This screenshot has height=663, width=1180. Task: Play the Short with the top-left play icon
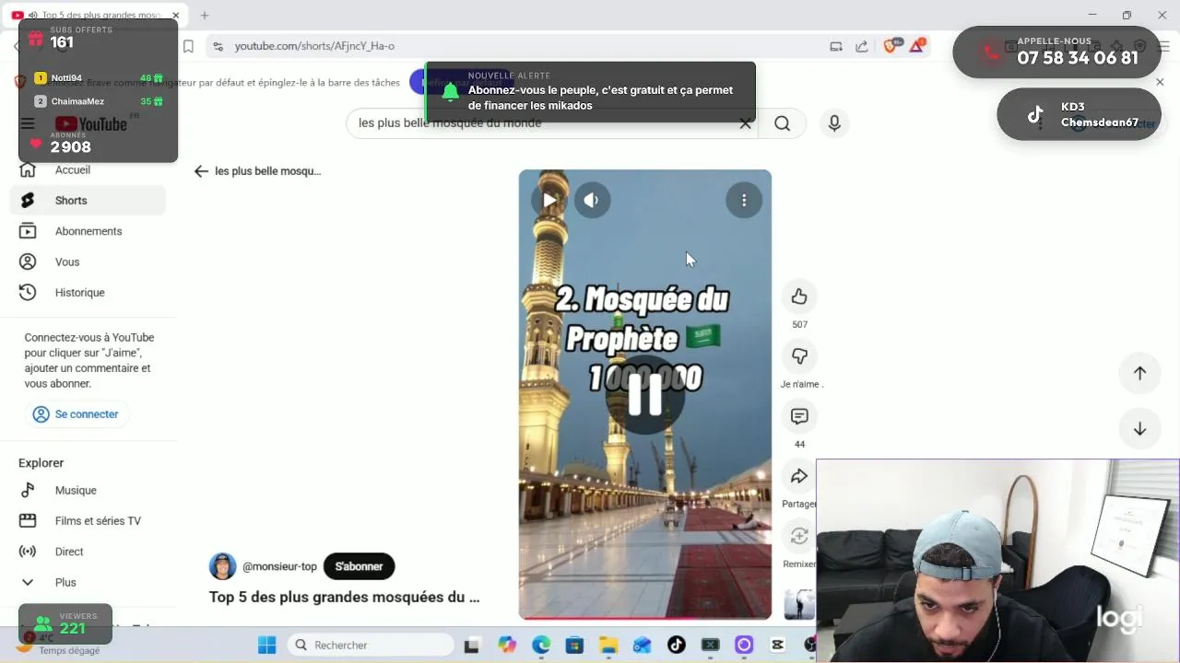(x=549, y=200)
